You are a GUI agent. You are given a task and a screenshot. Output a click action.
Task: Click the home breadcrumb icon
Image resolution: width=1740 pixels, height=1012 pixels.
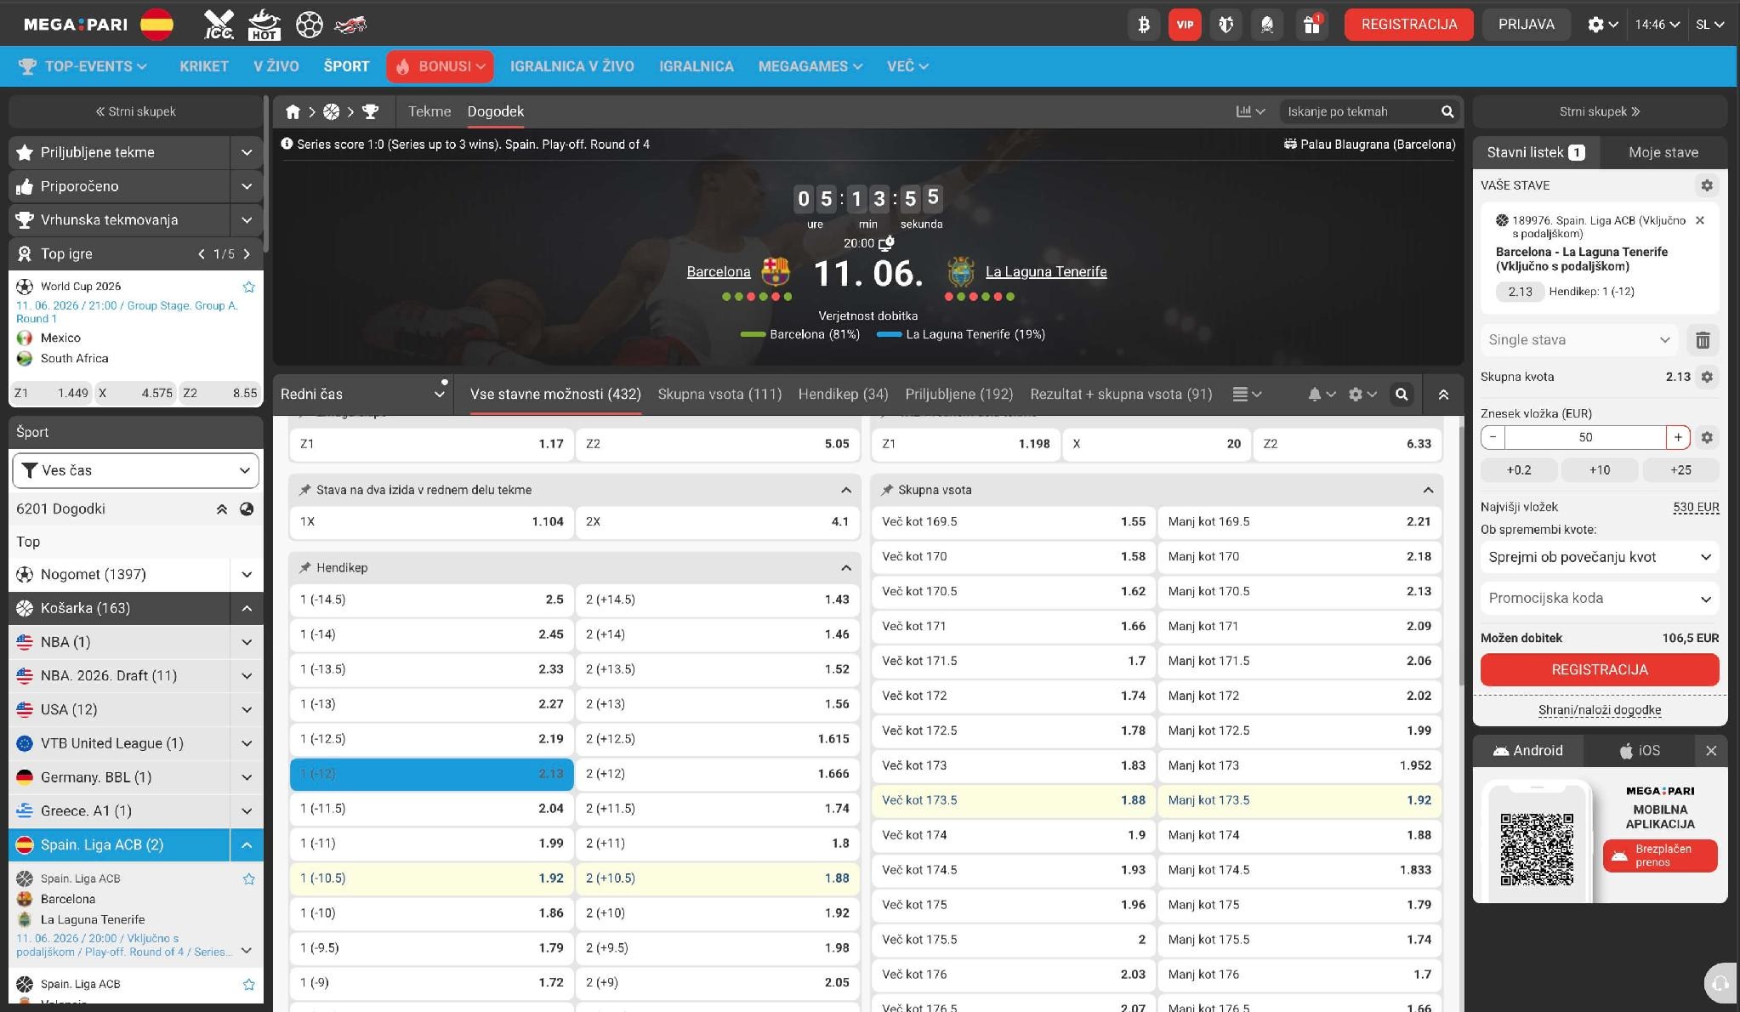293,111
